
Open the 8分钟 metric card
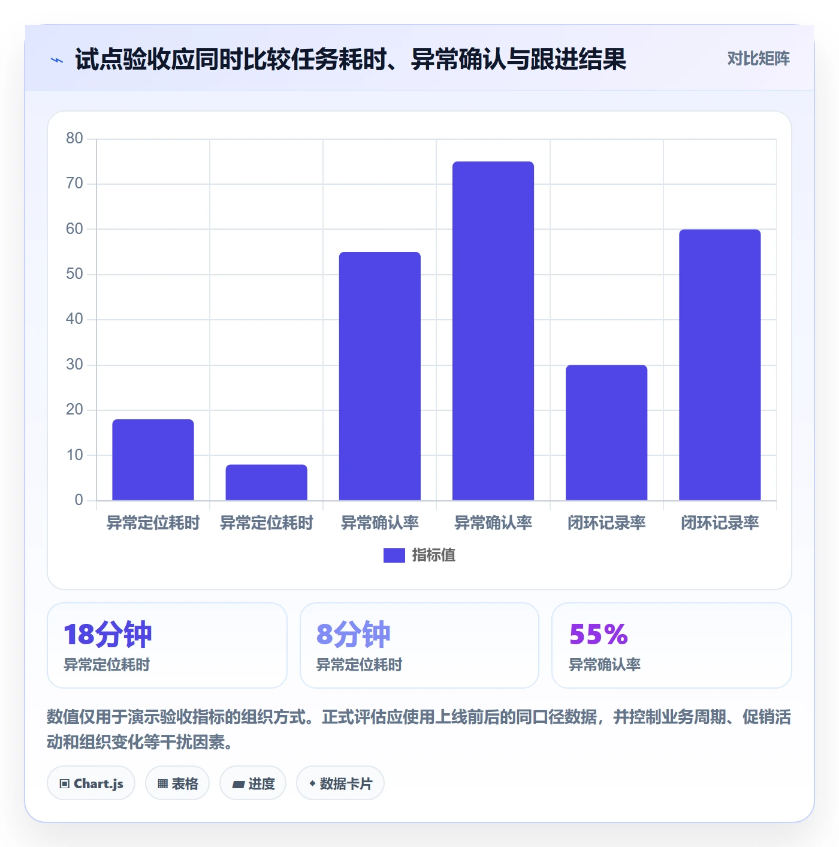[x=419, y=645]
